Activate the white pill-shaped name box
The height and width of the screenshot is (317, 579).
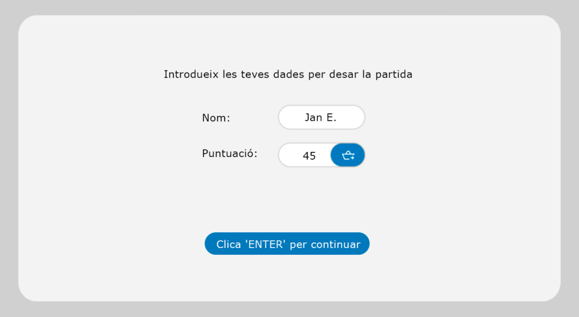tap(321, 118)
